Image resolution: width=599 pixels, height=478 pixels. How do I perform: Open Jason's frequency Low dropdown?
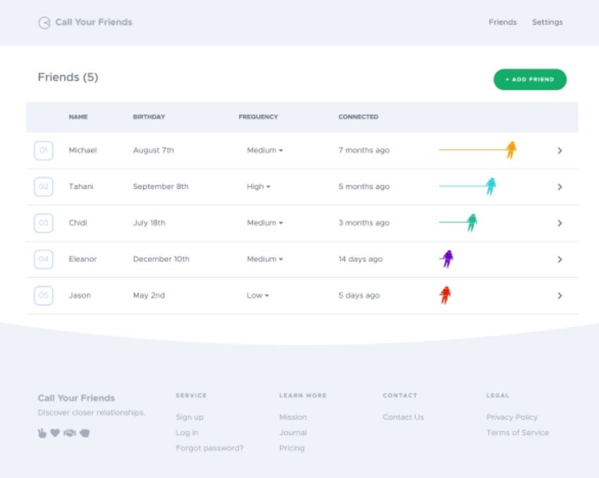[x=258, y=295]
